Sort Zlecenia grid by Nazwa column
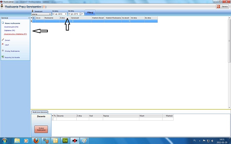 pos(121,116)
